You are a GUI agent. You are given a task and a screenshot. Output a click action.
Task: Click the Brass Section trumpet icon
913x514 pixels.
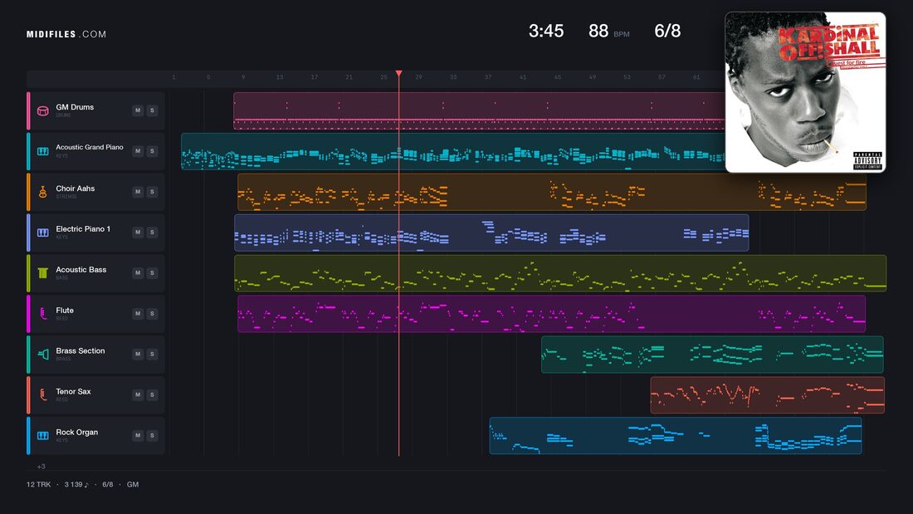coord(43,355)
